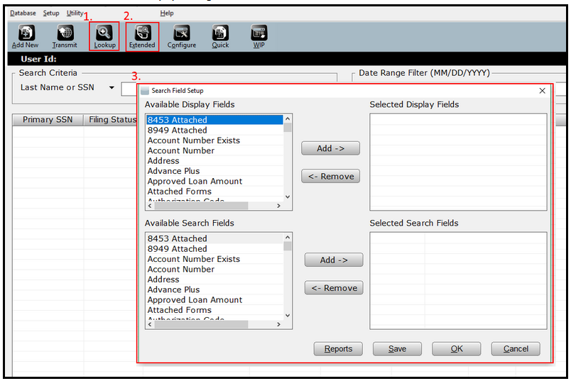Image resolution: width=571 pixels, height=381 pixels.
Task: Open the Database menu
Action: click(23, 13)
